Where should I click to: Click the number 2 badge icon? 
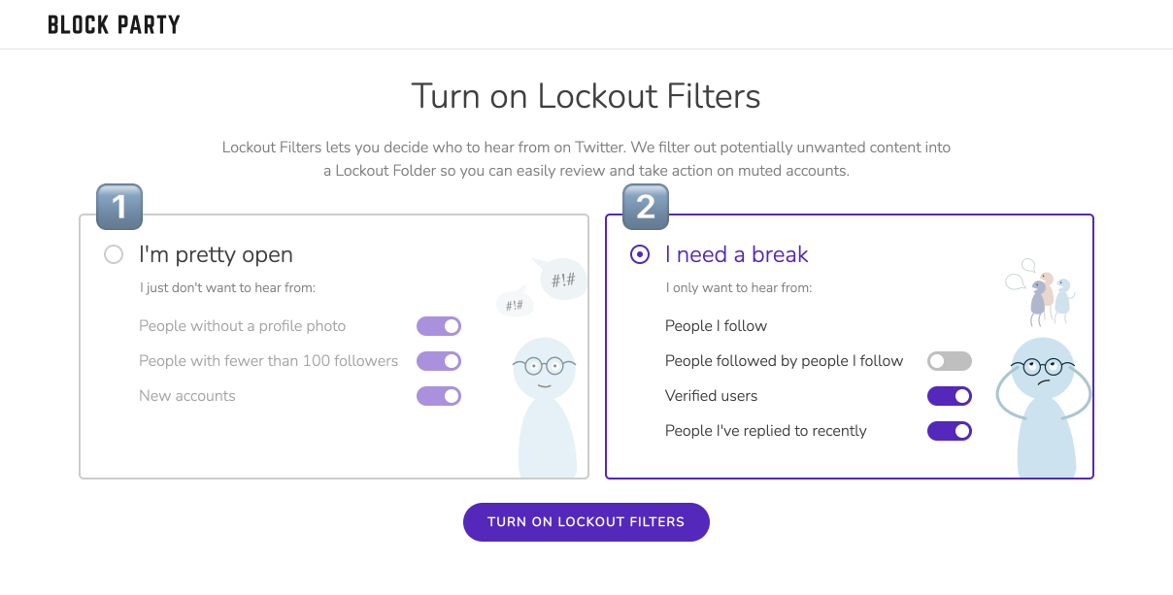click(x=646, y=207)
